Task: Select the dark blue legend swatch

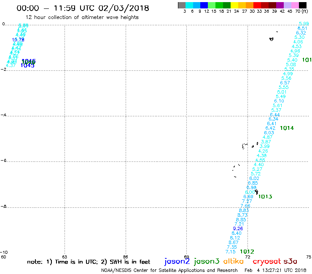Action: pos(204,5)
